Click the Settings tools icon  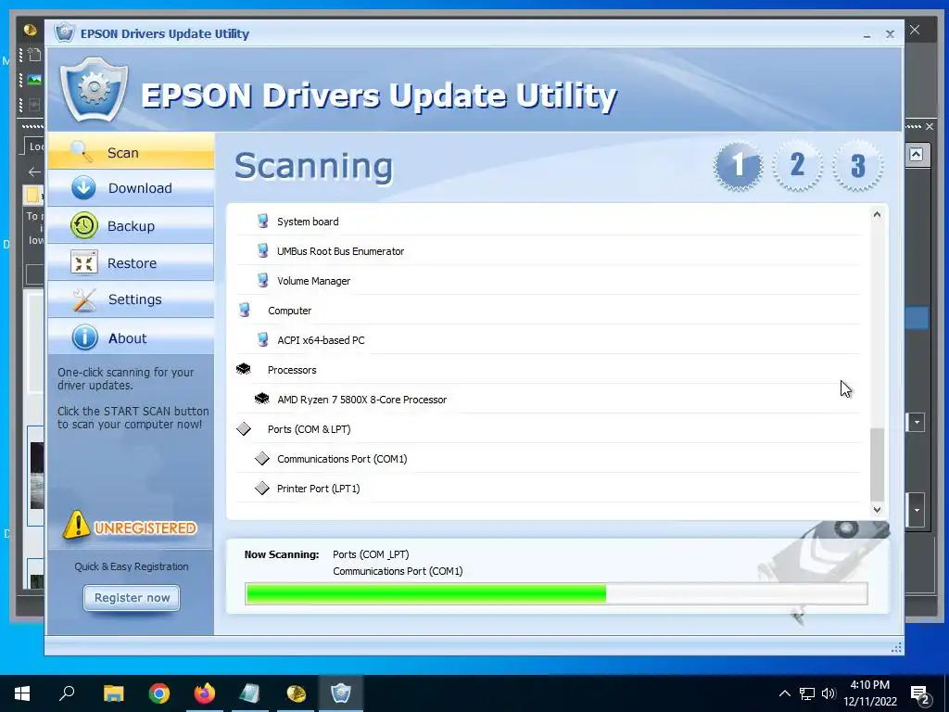[84, 299]
